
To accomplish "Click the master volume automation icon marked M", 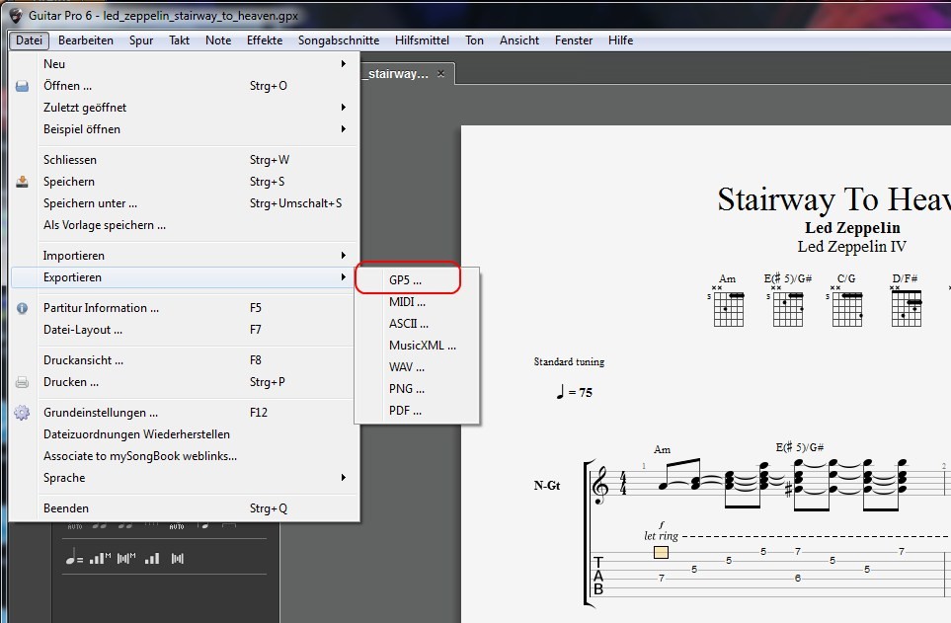I will [x=100, y=558].
